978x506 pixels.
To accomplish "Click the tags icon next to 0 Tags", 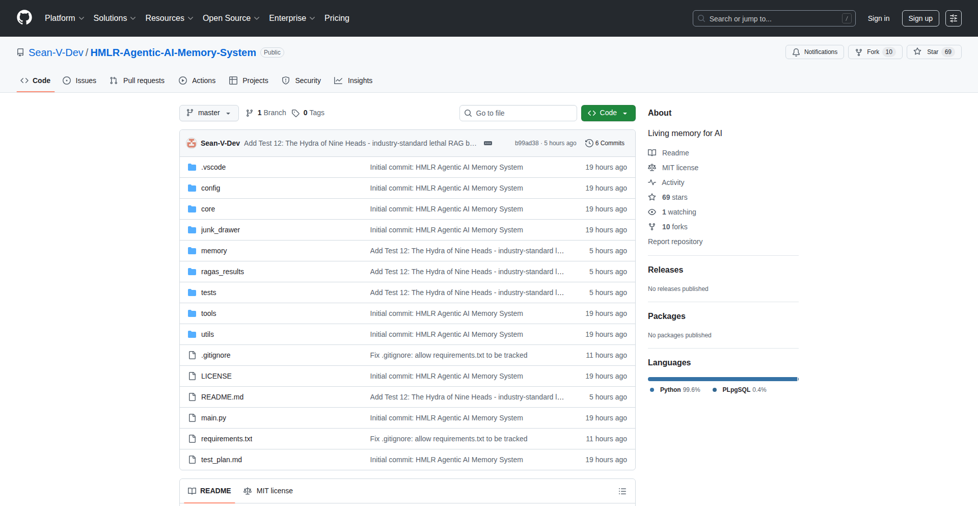I will pos(295,113).
